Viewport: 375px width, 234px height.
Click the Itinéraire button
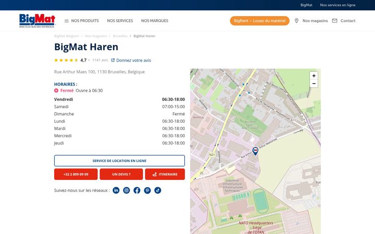[165, 174]
